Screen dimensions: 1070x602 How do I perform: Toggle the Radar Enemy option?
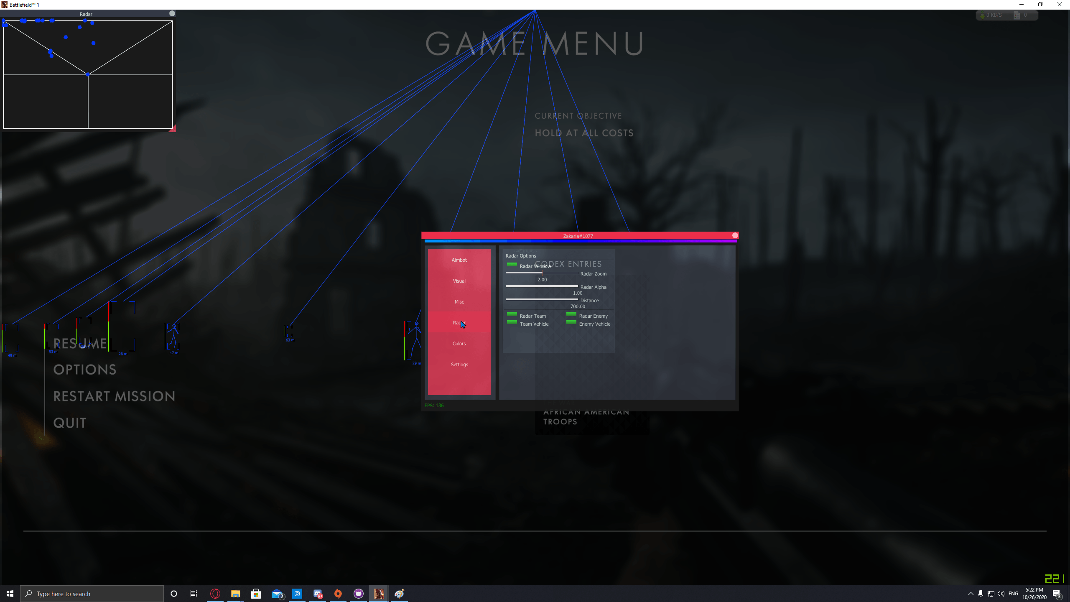pos(571,314)
